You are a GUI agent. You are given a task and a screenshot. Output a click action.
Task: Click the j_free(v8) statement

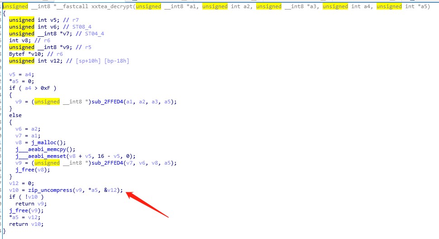[x=33, y=170]
